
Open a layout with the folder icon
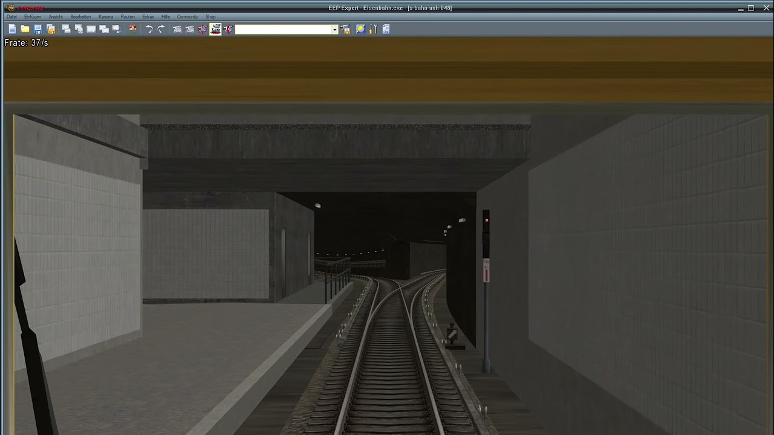(x=25, y=29)
